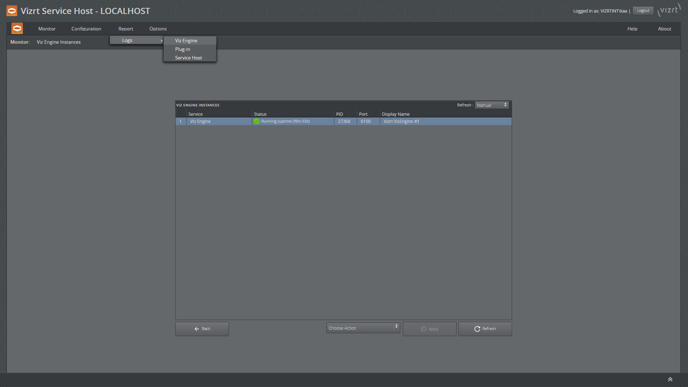This screenshot has height=387, width=688.
Task: Click the Options menu item
Action: click(158, 28)
